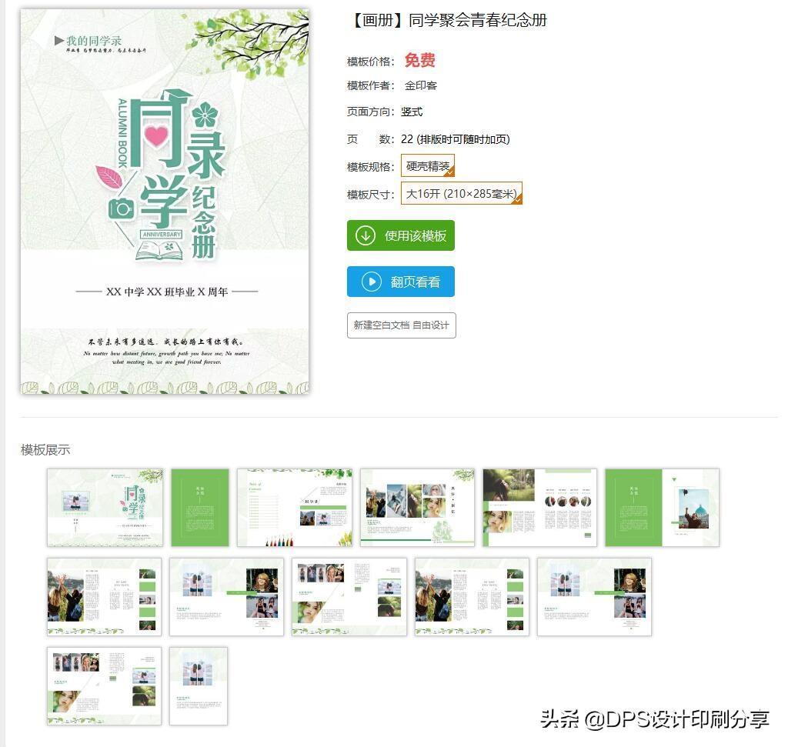Open the last single-page thumbnail in bottom row
Image resolution: width=788 pixels, height=747 pixels.
(x=199, y=686)
